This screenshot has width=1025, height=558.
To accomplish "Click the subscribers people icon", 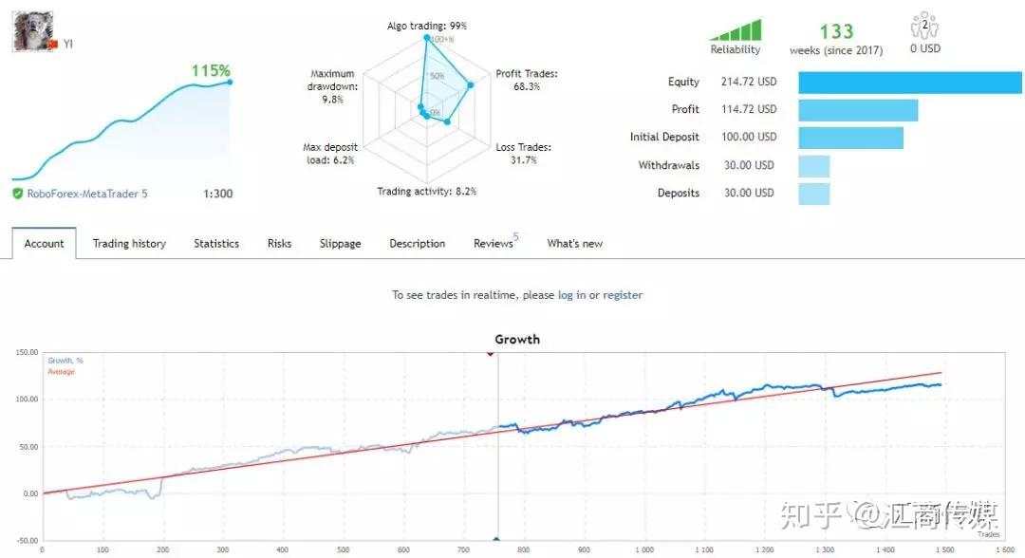I will pos(924,26).
